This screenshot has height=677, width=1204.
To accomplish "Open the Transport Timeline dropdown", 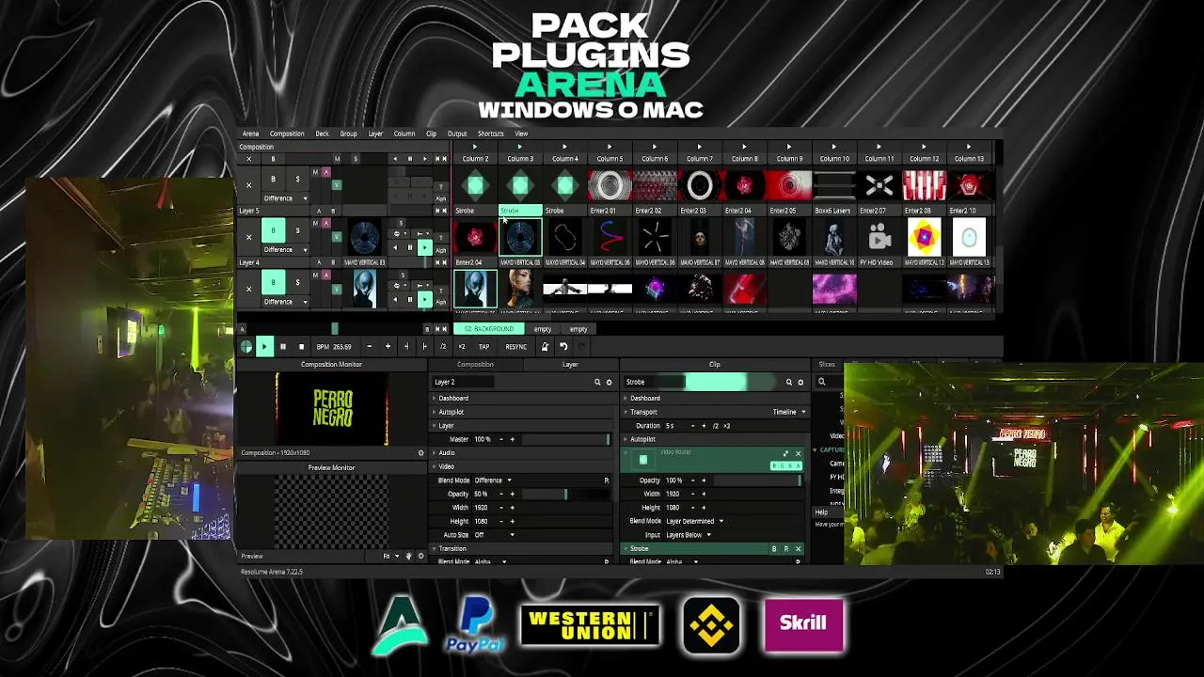I will 789,412.
